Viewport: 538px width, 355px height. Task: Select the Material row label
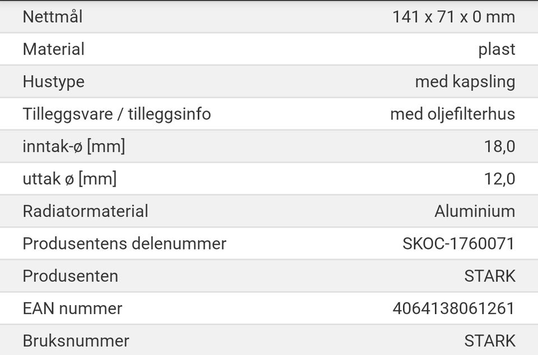point(54,49)
